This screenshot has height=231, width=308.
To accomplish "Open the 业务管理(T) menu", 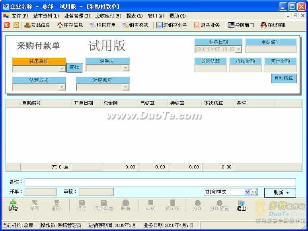I will coord(77,16).
